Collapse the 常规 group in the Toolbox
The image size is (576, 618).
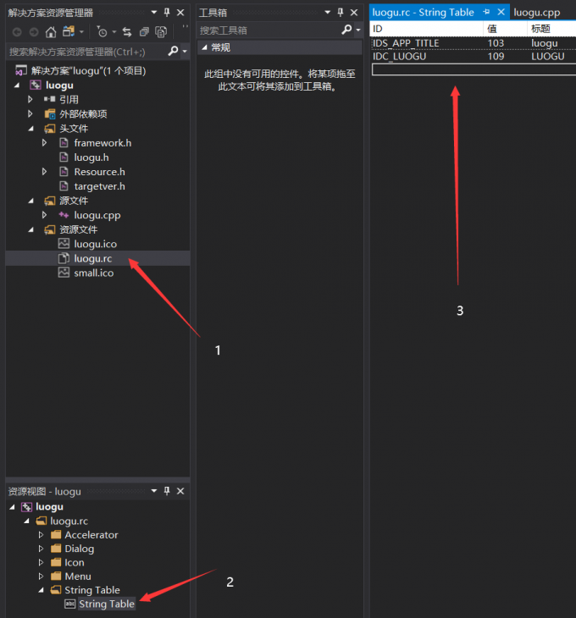click(205, 47)
